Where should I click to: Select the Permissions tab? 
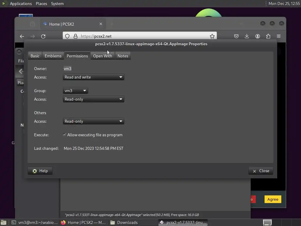tap(77, 56)
